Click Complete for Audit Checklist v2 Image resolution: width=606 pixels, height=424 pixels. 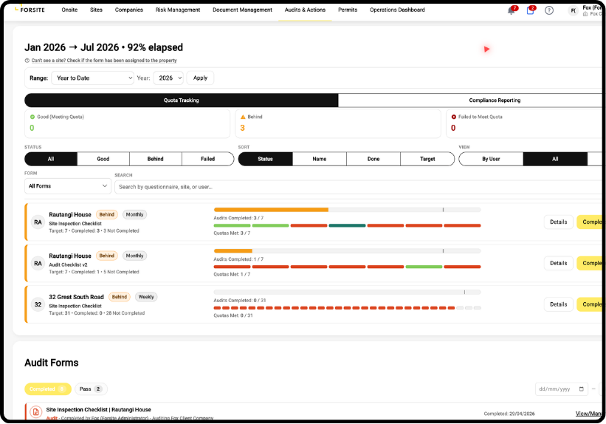(590, 263)
